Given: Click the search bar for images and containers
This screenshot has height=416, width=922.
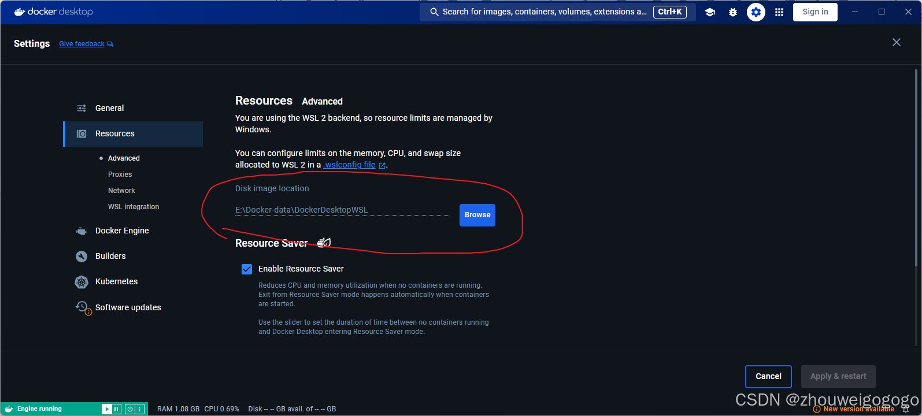Looking at the screenshot, I should 558,12.
